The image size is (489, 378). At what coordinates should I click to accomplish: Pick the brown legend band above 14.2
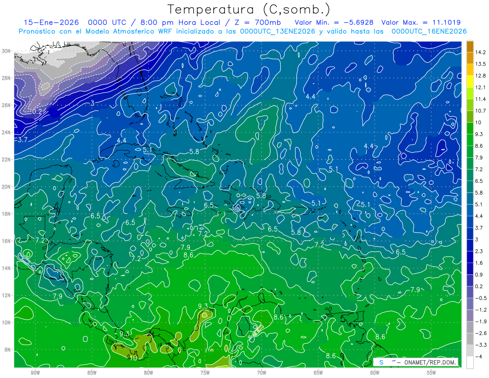tap(470, 46)
